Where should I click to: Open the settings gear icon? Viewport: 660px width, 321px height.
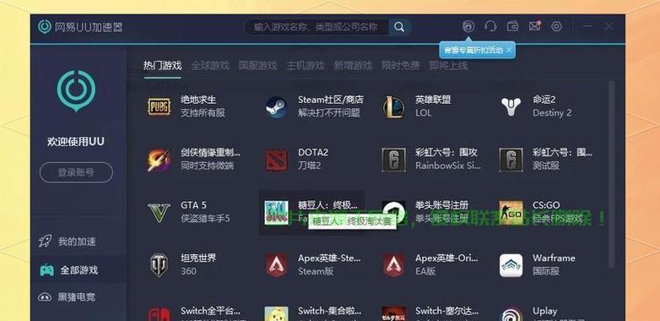click(556, 26)
